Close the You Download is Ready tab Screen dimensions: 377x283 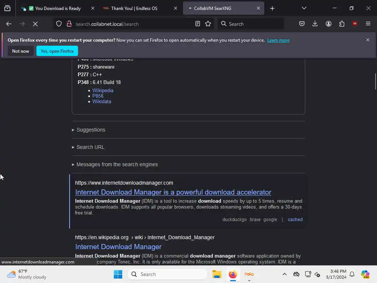(93, 8)
